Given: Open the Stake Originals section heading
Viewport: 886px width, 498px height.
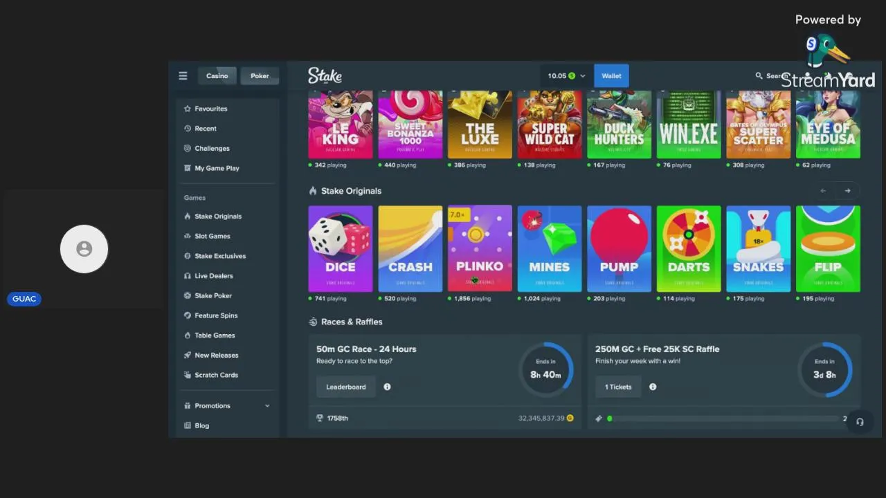Looking at the screenshot, I should [x=351, y=191].
